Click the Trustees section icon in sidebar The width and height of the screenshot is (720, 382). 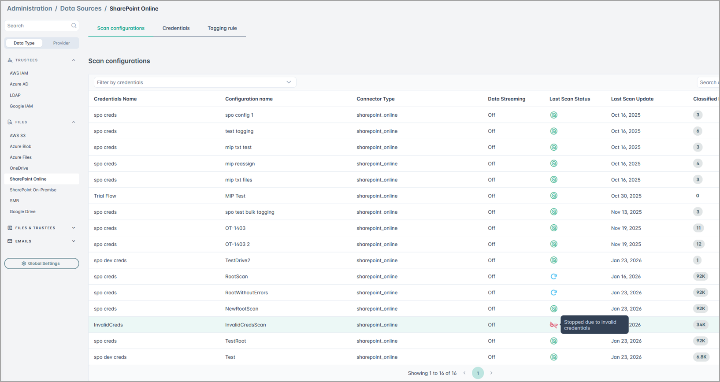[x=10, y=60]
